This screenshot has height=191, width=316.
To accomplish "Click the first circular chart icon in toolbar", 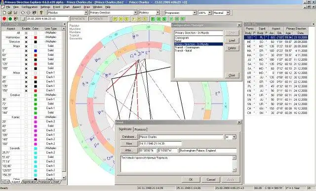I will pos(23,12).
